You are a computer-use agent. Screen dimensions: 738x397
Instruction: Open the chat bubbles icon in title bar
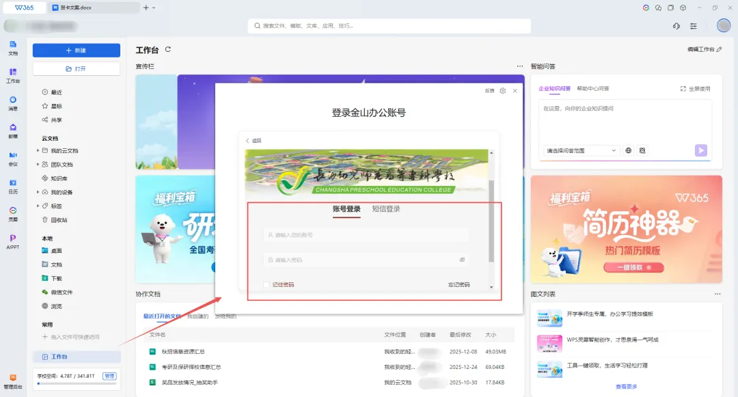(x=658, y=8)
